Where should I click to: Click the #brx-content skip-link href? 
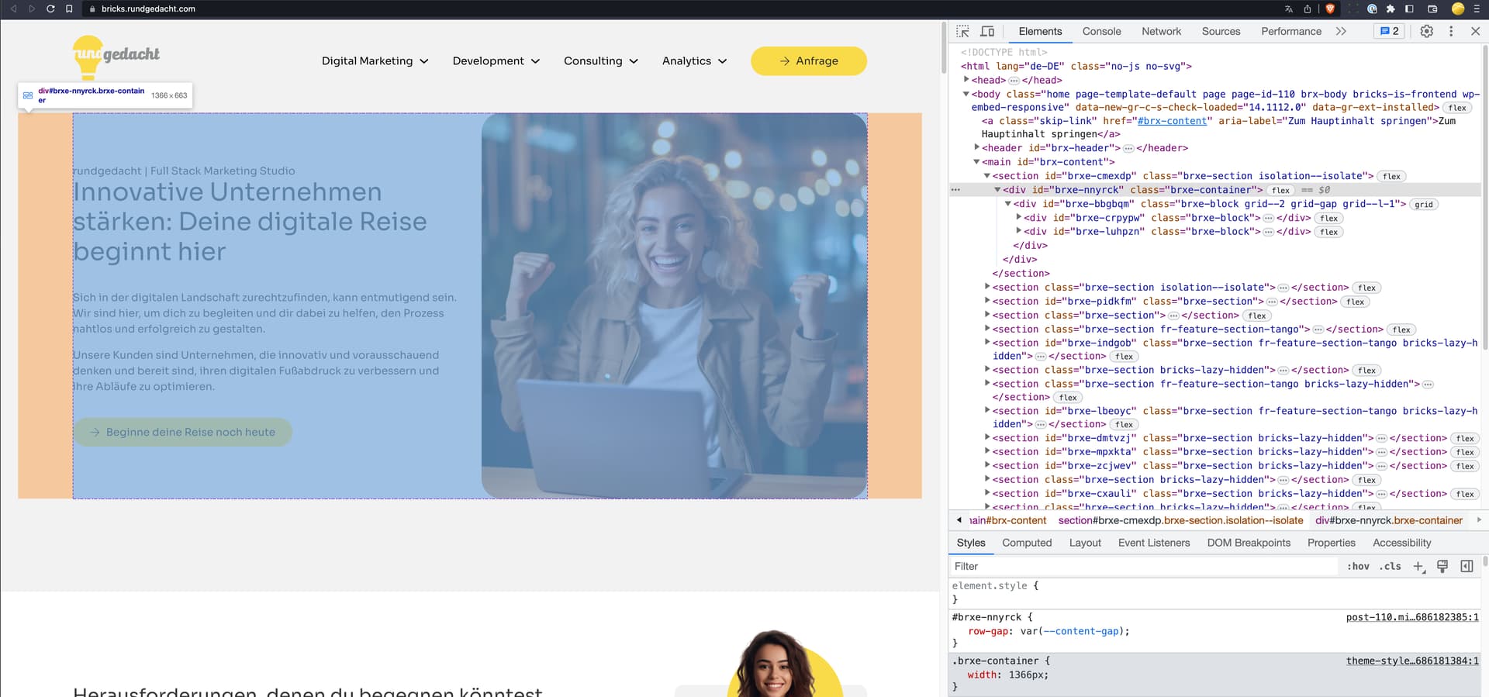[x=1172, y=121]
